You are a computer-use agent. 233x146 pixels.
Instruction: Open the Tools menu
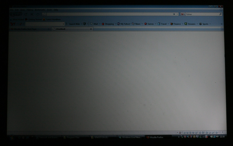coord(50,10)
